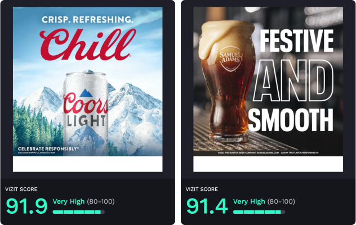The width and height of the screenshot is (356, 225).
Task: Click the red Chill script headline
Action: tap(88, 45)
